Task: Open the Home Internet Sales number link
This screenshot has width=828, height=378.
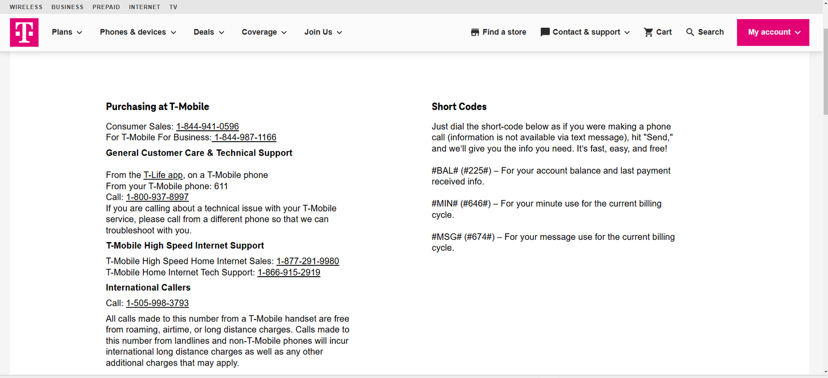Action: pos(307,261)
